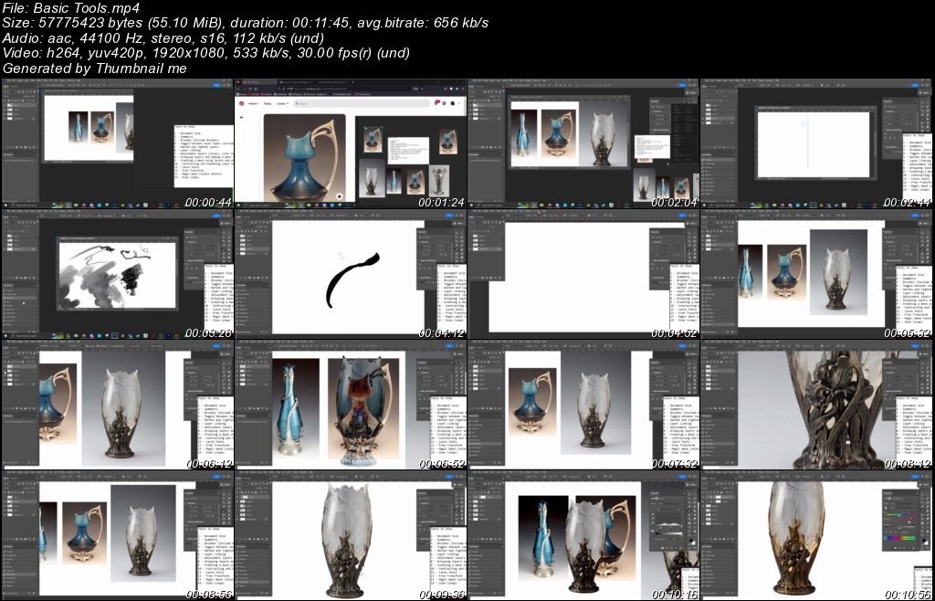Open the zoomed metal base frame 00:08:12
The height and width of the screenshot is (601, 935).
tap(817, 405)
